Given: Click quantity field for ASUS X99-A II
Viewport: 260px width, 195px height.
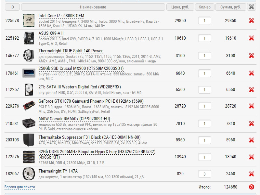Looking at the screenshot, I should coord(204,38).
